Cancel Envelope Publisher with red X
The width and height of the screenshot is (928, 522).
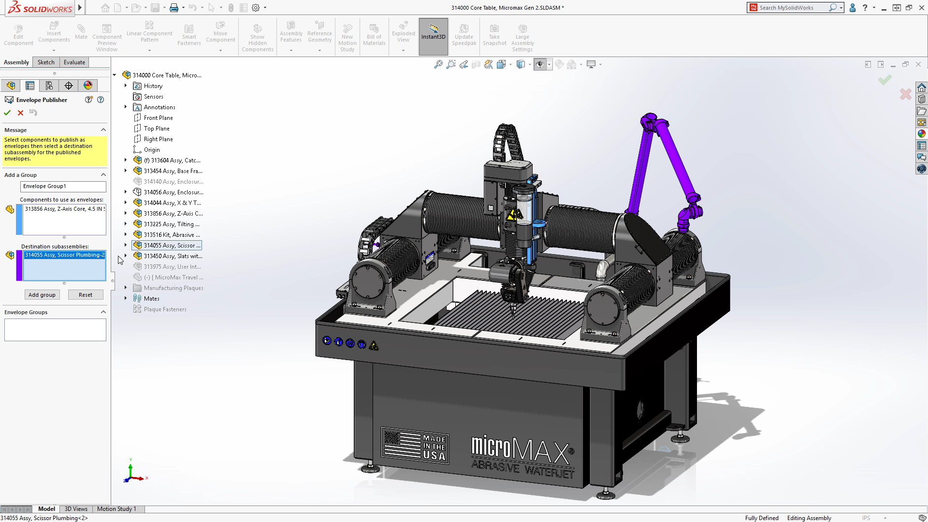tap(20, 113)
